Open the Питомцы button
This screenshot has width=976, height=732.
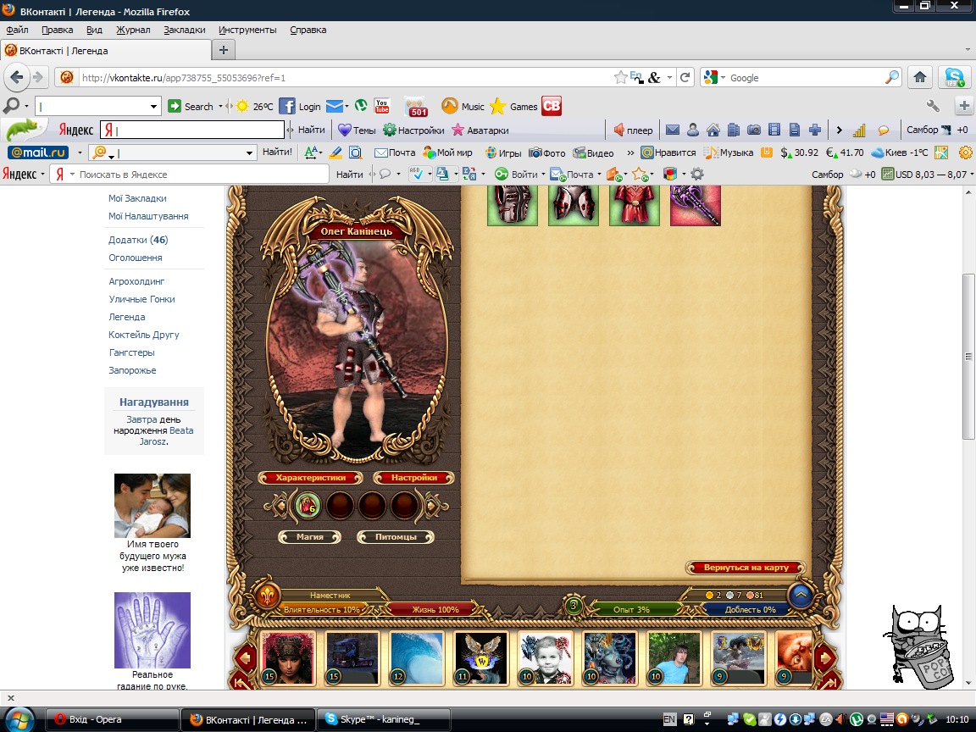click(396, 536)
